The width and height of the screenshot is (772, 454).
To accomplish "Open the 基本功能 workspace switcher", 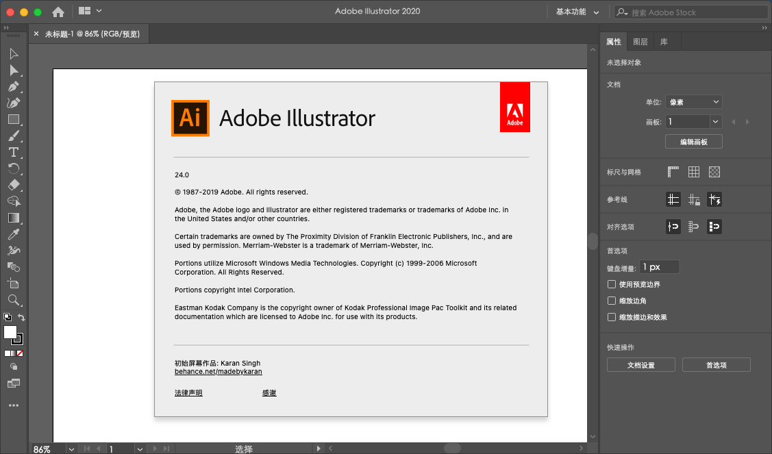I will (577, 12).
